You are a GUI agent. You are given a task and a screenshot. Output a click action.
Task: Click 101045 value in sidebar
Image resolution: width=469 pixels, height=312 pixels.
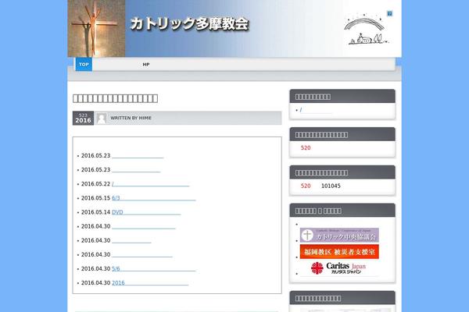[x=331, y=186]
